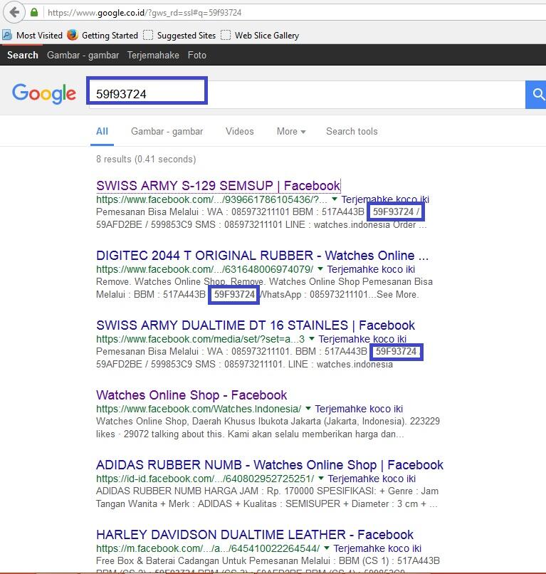The image size is (546, 574).
Task: Click the green padlock security icon
Action: point(34,12)
